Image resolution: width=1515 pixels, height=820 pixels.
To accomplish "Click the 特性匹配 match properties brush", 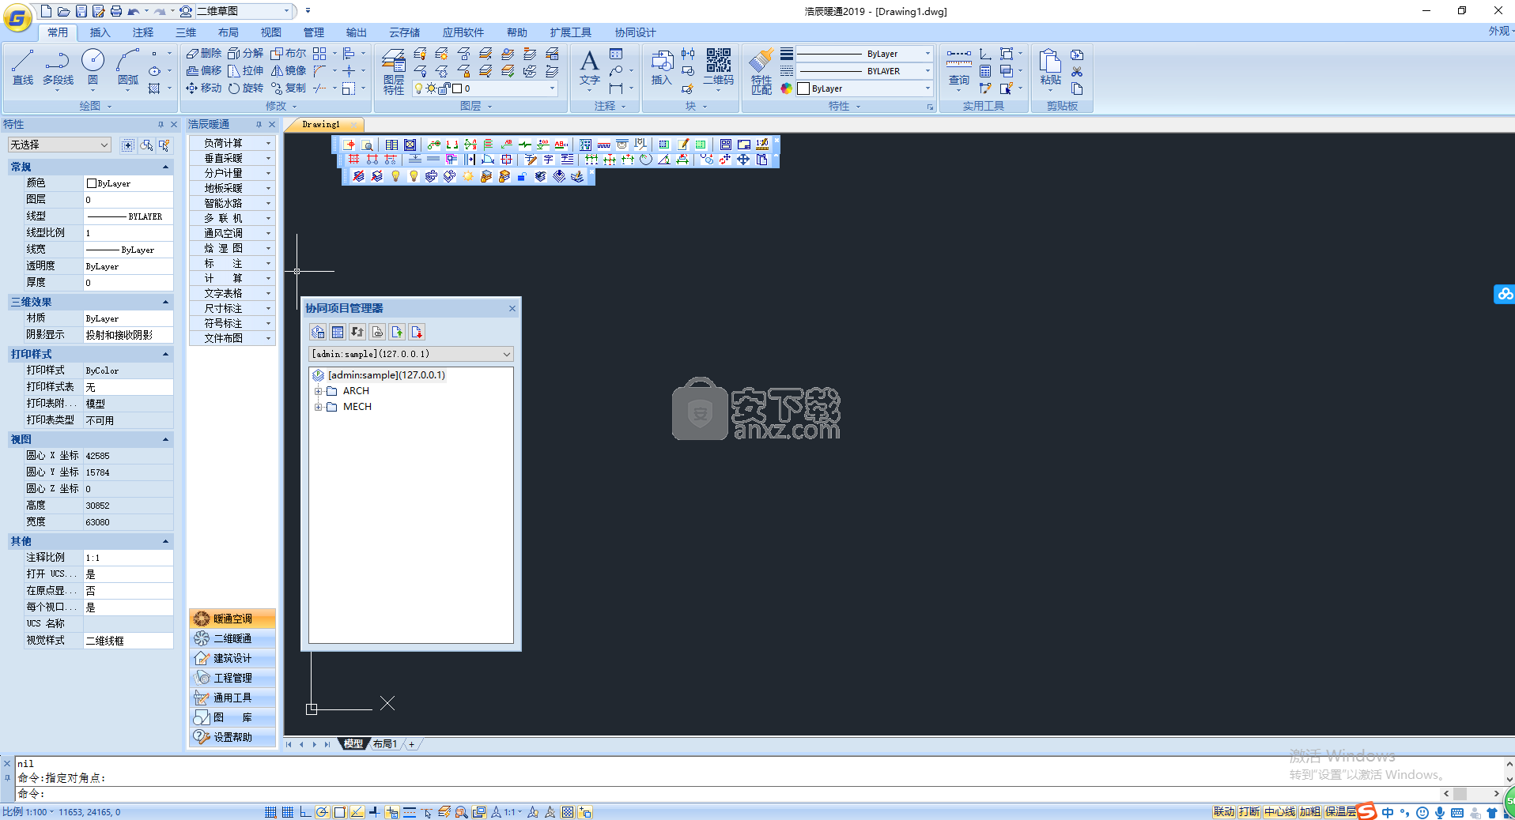I will tap(761, 71).
